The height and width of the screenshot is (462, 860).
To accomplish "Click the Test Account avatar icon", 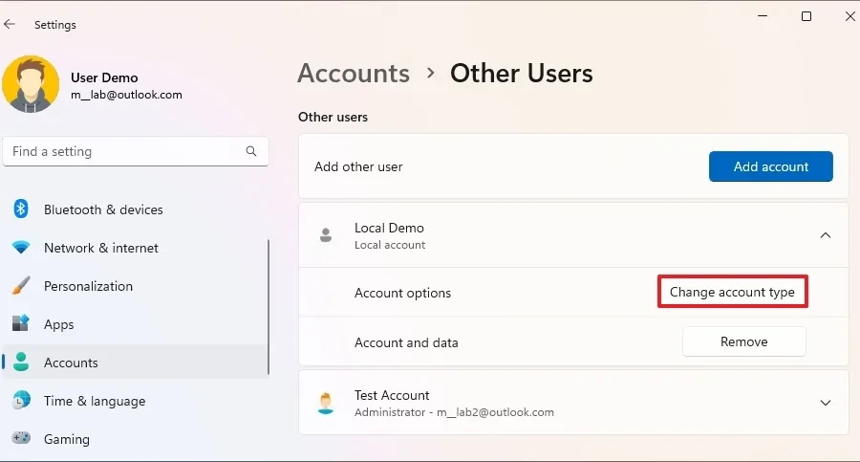I will 326,404.
